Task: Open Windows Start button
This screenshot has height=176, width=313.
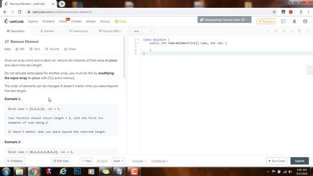Action: [x=6, y=172]
